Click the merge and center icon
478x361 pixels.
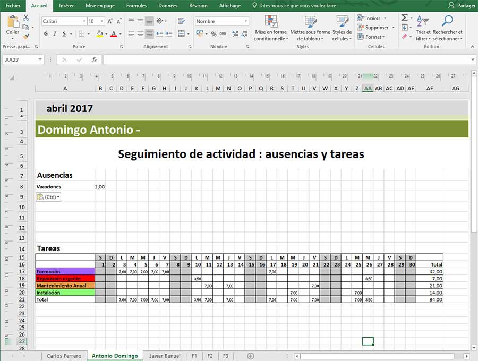click(x=182, y=34)
